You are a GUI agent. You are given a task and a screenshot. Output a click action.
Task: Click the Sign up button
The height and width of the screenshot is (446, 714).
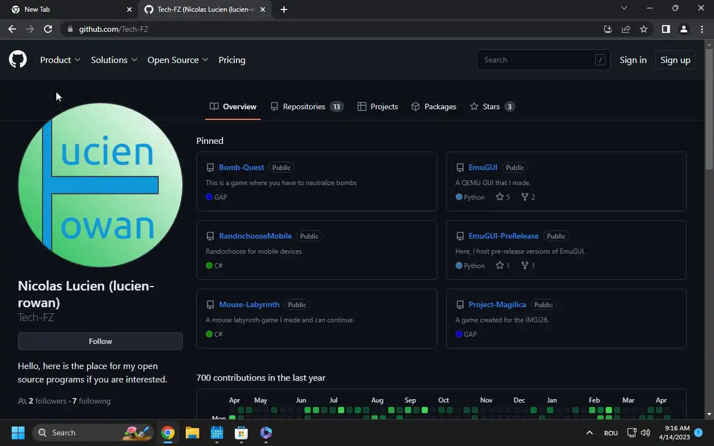[x=675, y=60]
